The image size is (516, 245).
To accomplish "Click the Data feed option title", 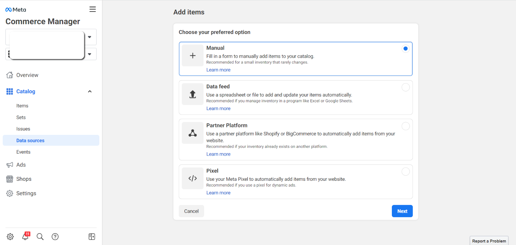I will tap(218, 87).
